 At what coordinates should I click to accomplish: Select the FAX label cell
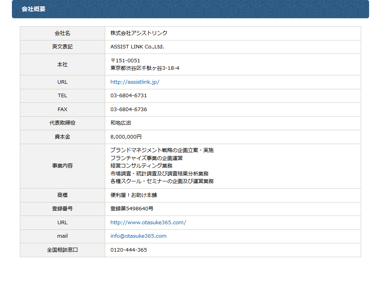tap(62, 110)
